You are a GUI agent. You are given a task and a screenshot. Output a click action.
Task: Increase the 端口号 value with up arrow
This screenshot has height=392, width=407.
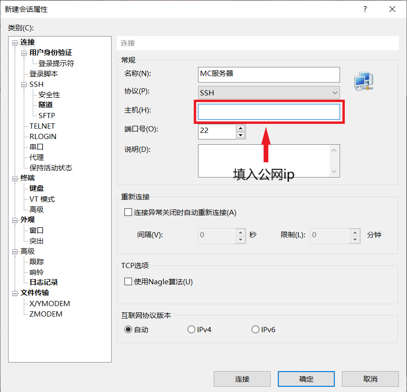tap(241, 128)
